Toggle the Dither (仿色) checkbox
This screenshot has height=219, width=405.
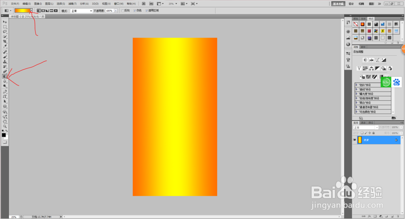click(135, 11)
